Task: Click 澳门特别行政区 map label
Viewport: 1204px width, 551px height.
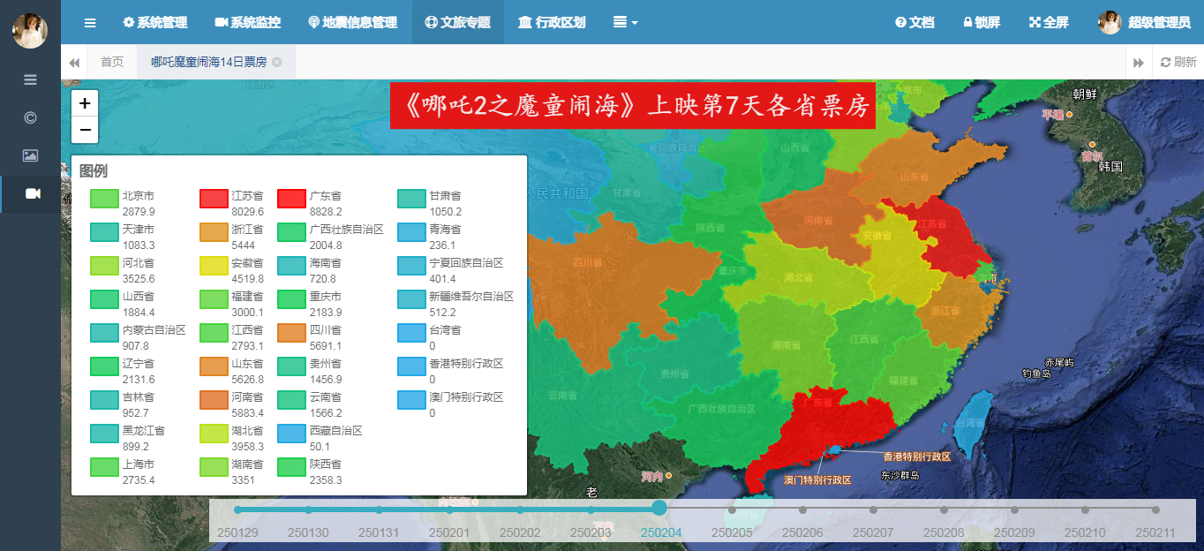Action: click(817, 480)
